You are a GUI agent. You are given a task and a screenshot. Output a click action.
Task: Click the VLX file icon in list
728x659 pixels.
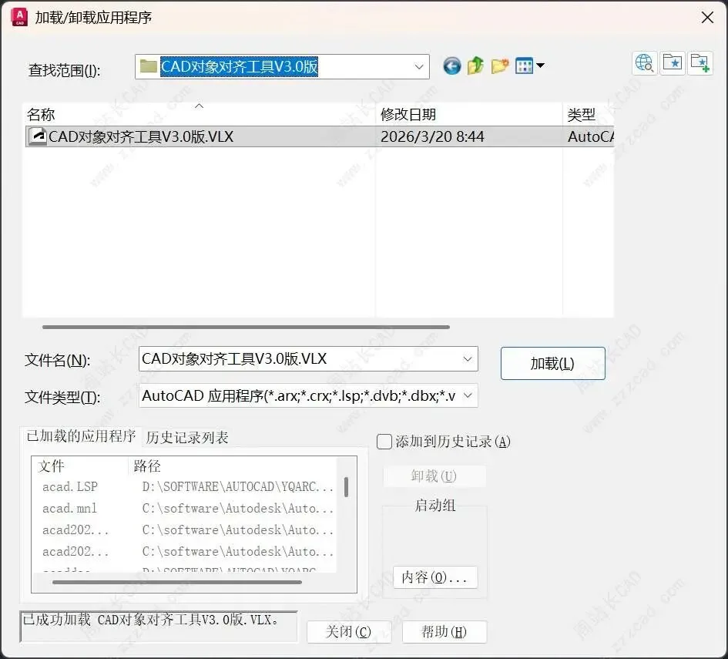[37, 136]
